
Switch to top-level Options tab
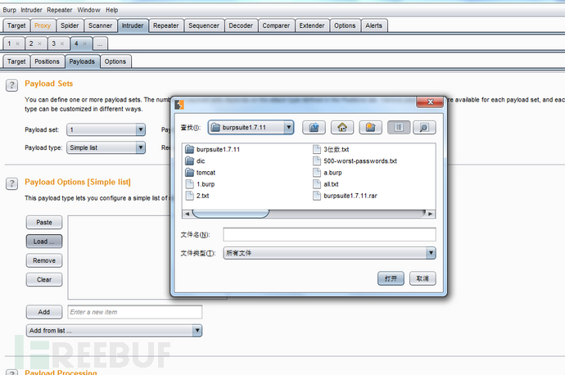pyautogui.click(x=345, y=25)
